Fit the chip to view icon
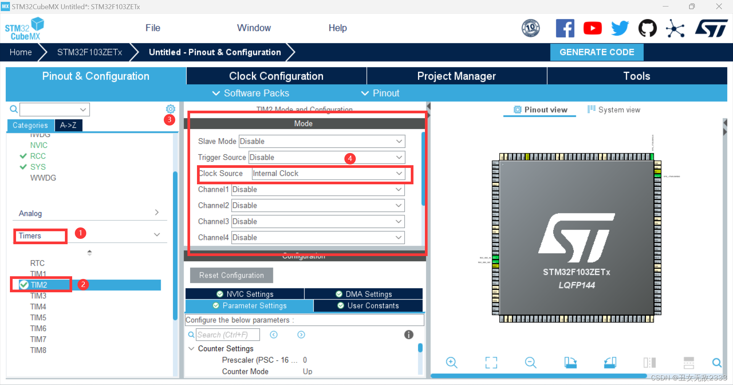The width and height of the screenshot is (733, 385). tap(491, 362)
